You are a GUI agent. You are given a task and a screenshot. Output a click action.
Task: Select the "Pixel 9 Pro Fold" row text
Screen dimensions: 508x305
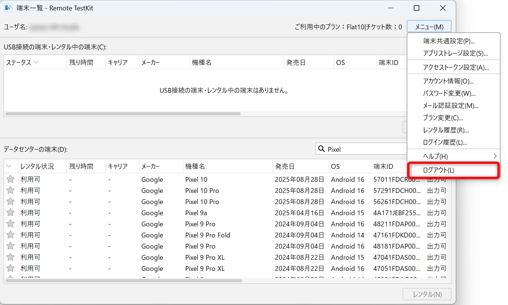[x=208, y=235]
